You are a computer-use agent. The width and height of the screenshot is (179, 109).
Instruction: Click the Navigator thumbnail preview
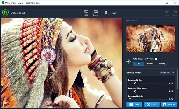151,39
